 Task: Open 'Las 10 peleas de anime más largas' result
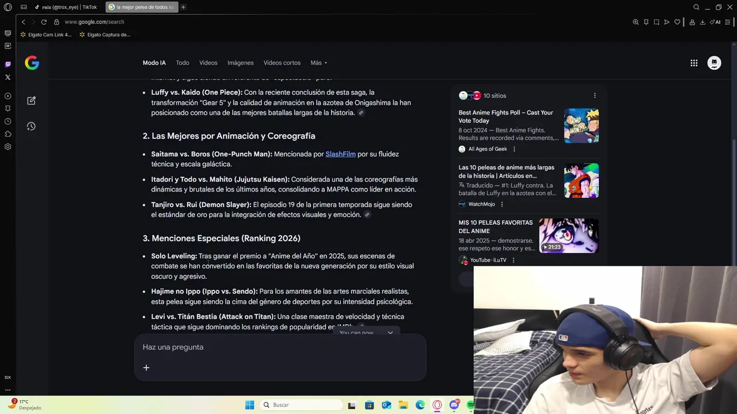click(506, 171)
